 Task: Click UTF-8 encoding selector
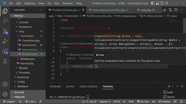click(116, 101)
